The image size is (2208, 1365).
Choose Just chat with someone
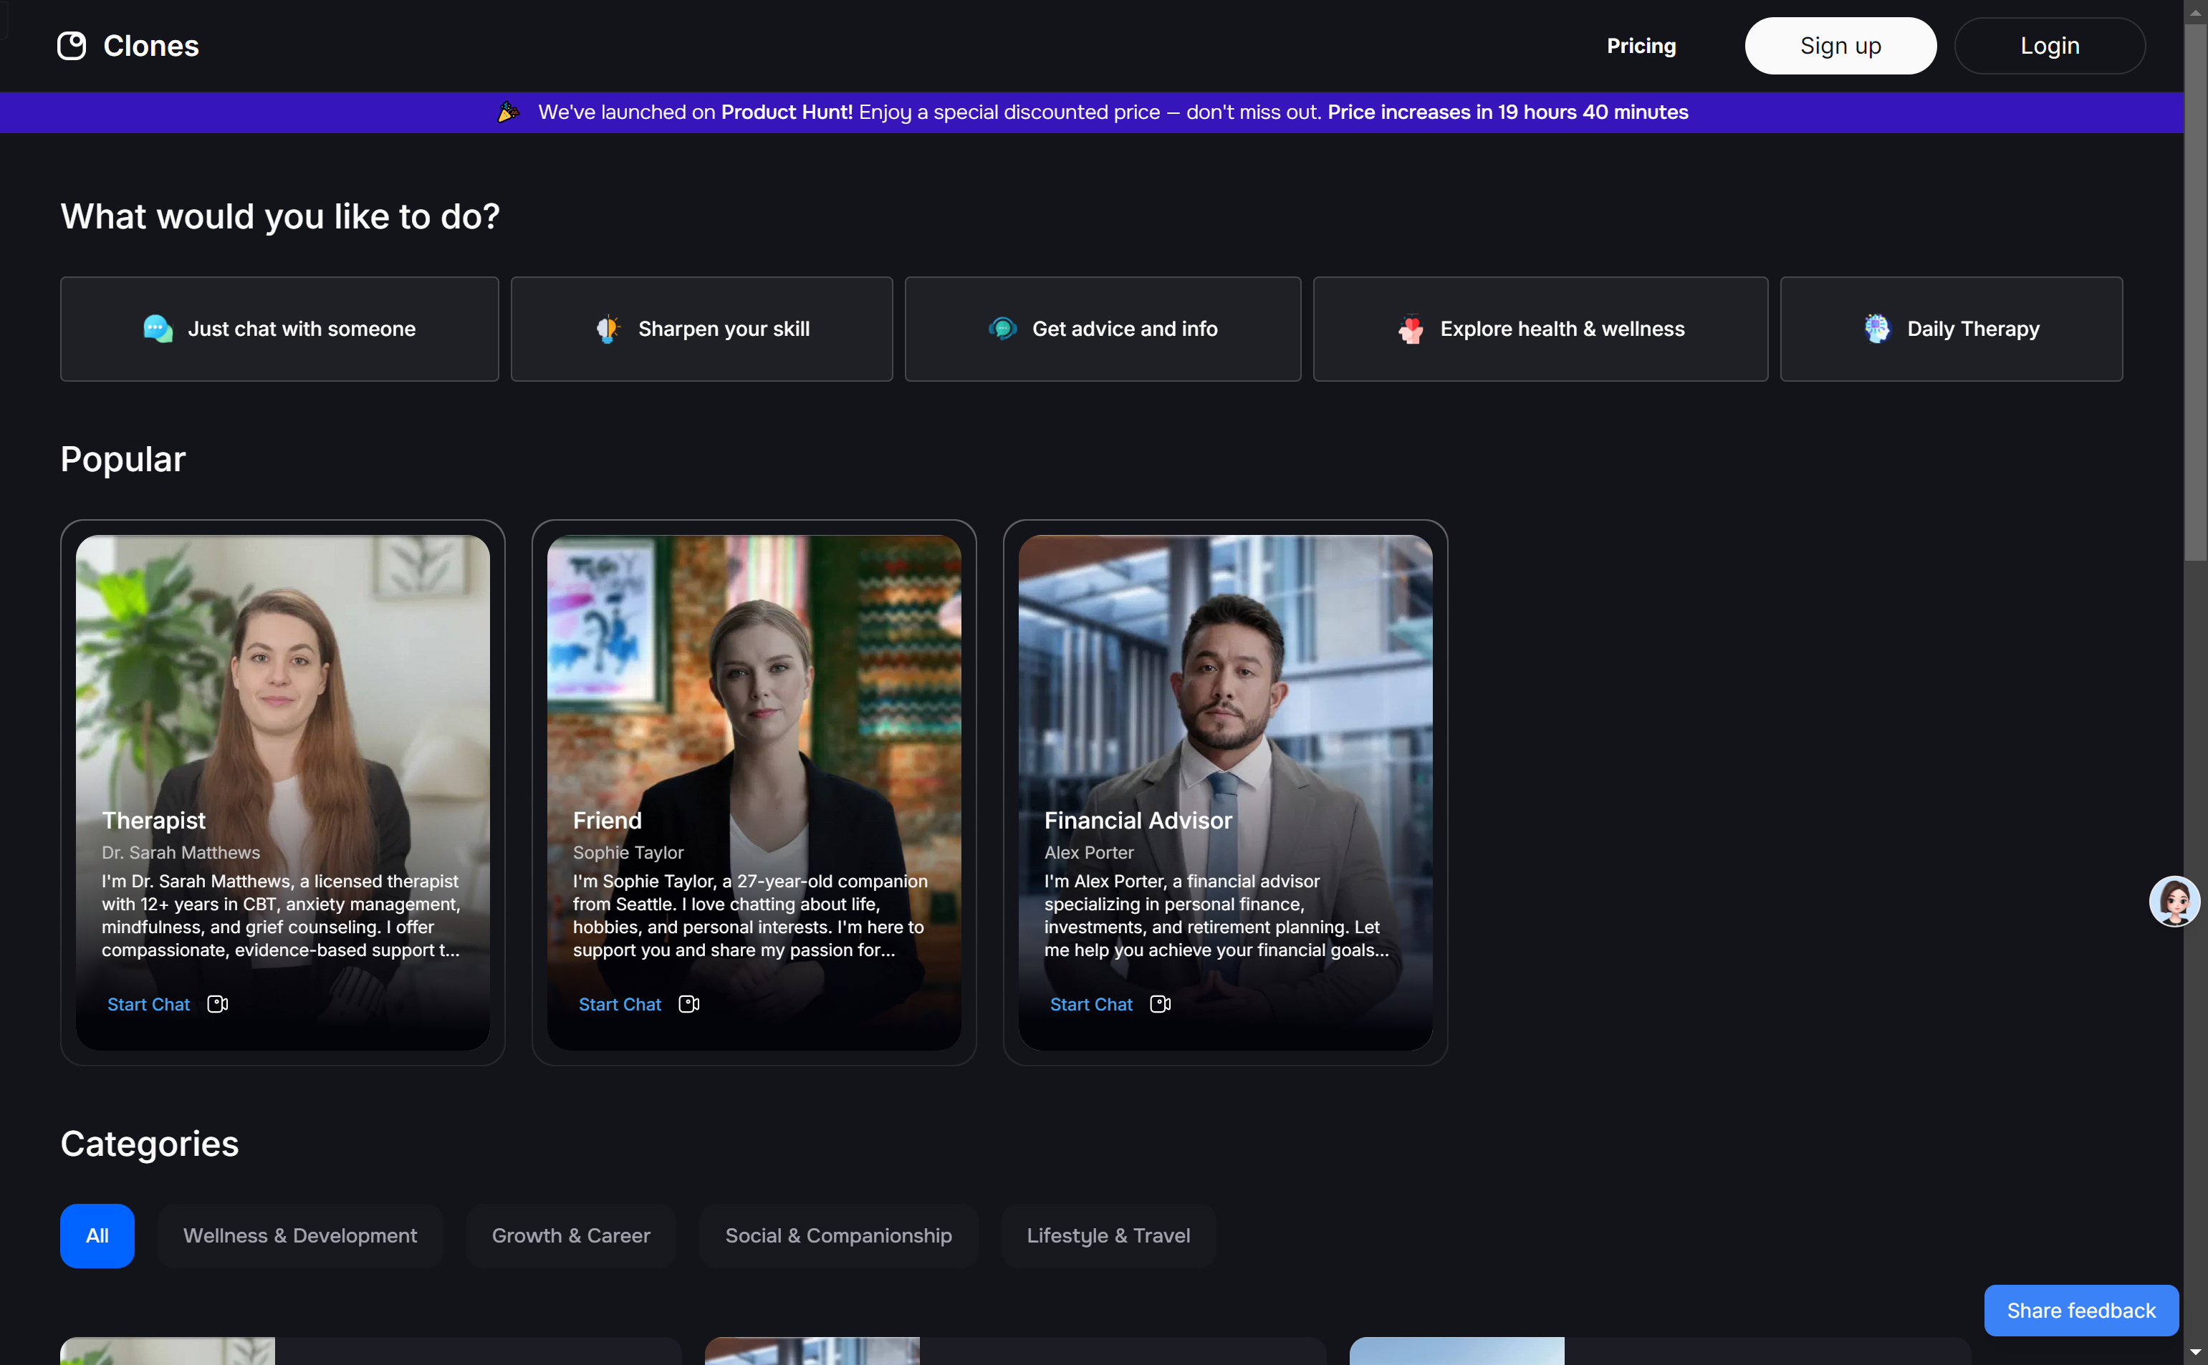pyautogui.click(x=280, y=329)
